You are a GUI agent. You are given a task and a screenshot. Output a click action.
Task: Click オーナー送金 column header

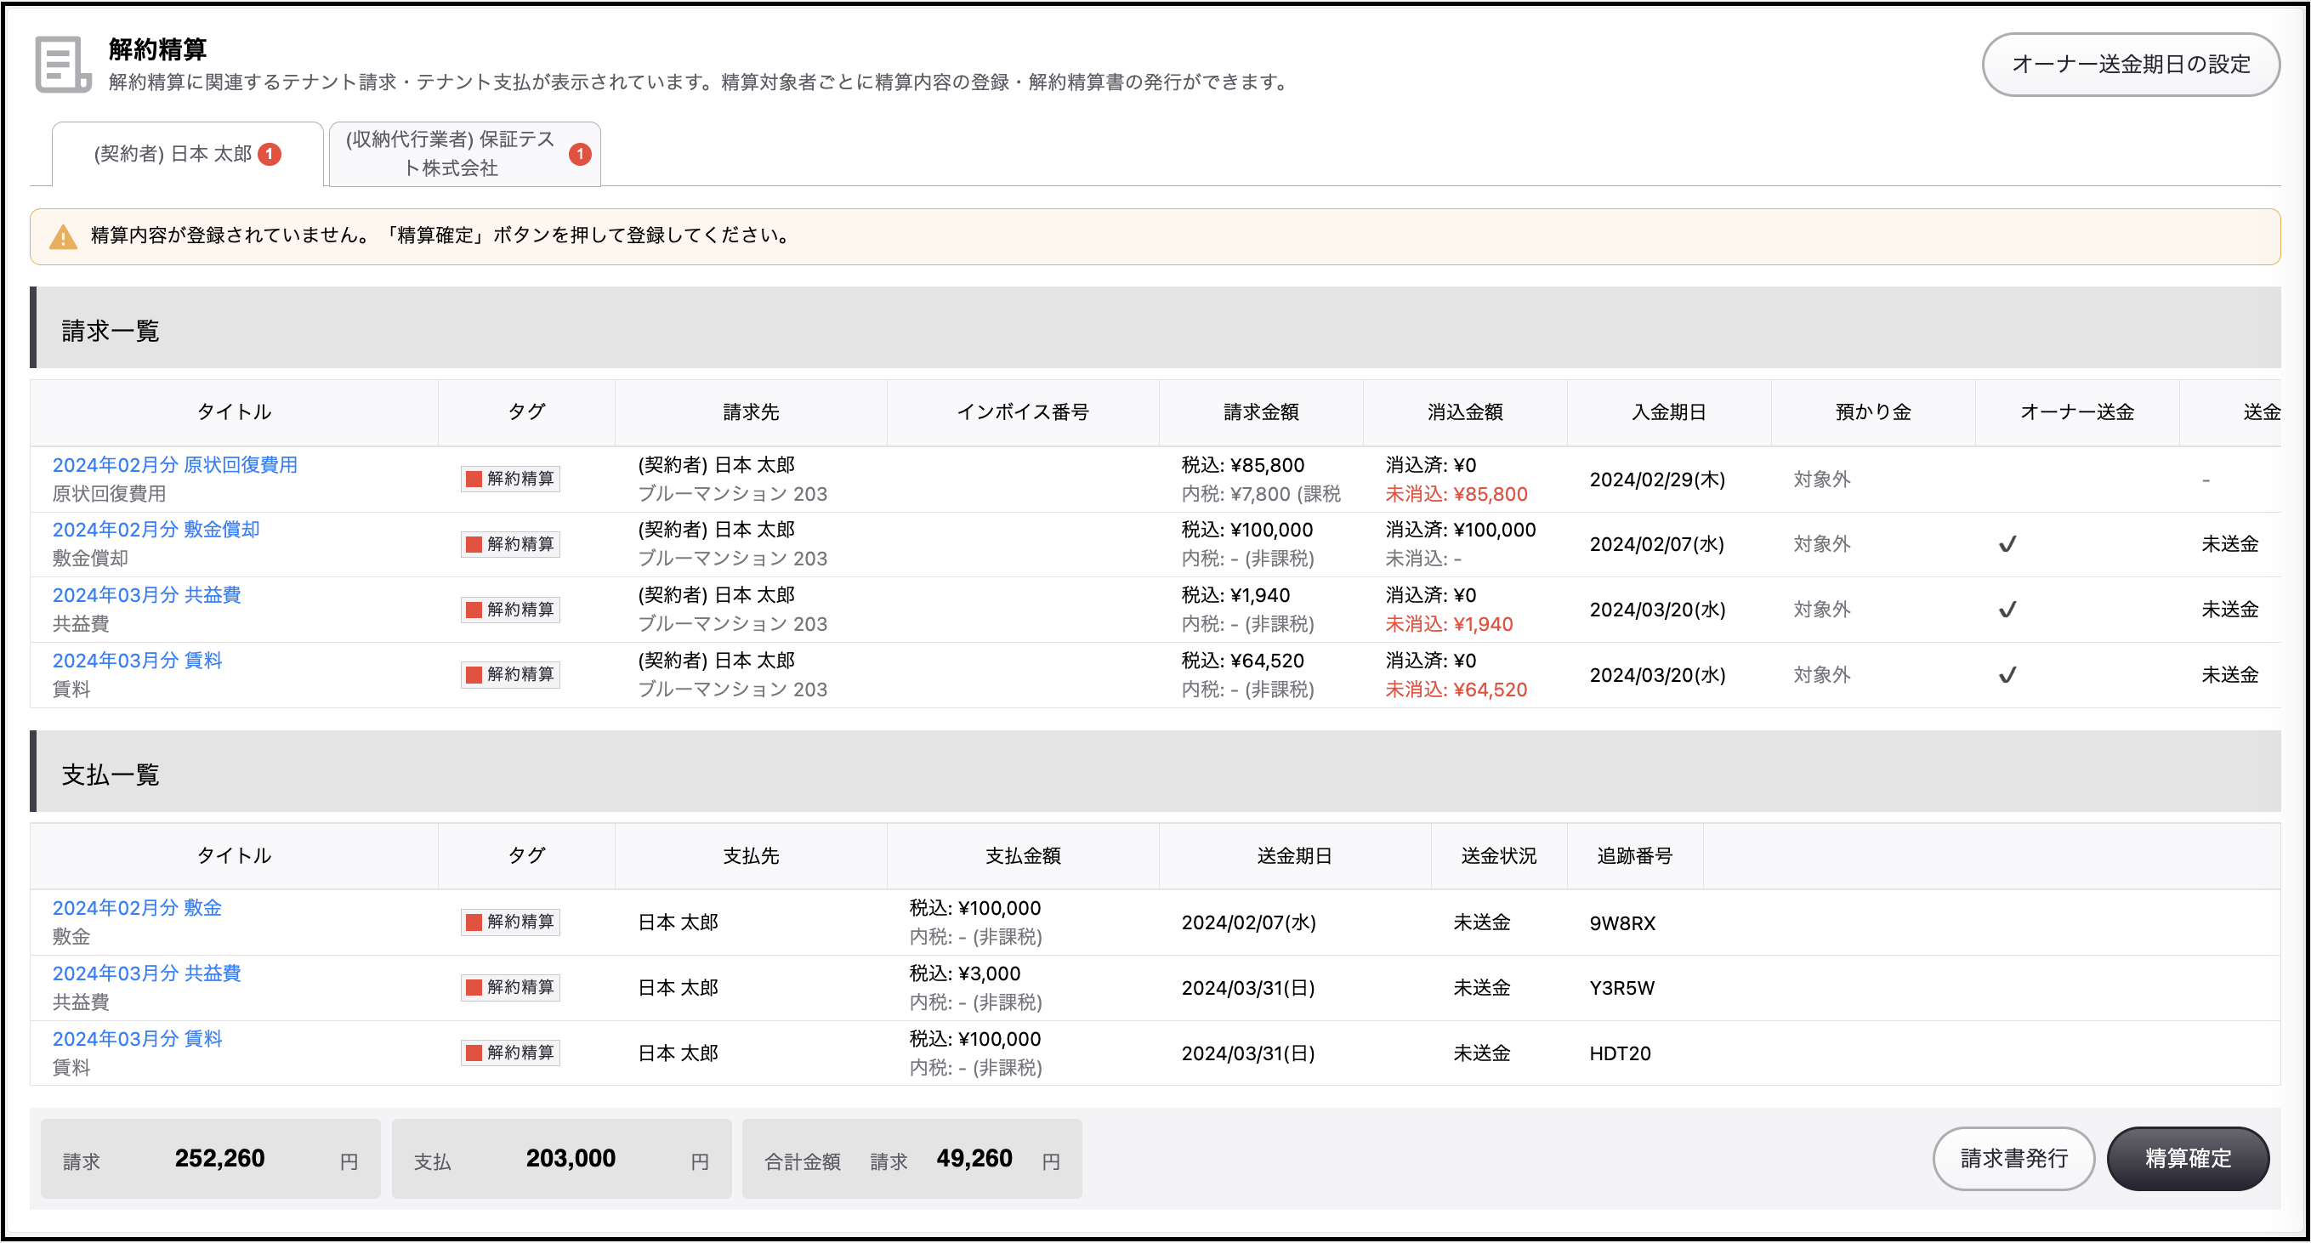(x=2077, y=412)
